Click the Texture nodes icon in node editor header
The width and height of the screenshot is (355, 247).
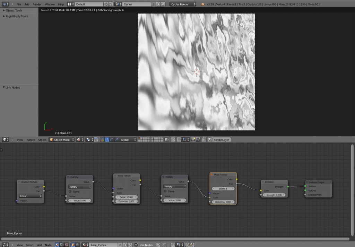point(67,245)
